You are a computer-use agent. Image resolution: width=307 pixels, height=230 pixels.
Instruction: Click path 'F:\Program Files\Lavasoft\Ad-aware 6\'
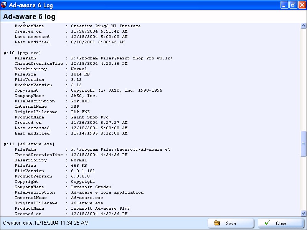pyautogui.click(x=120, y=149)
